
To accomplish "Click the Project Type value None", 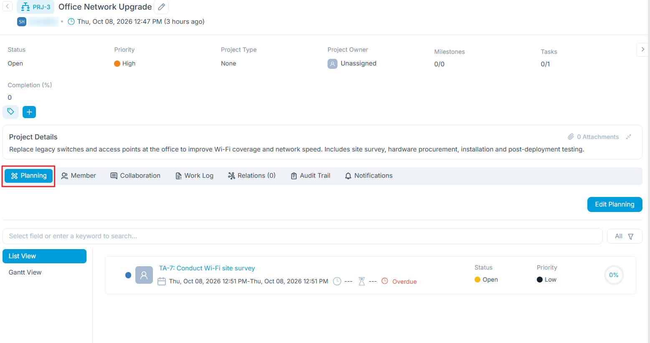I will (229, 63).
